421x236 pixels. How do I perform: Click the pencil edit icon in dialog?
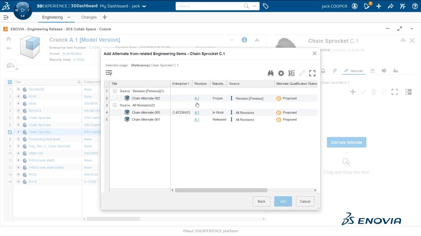pyautogui.click(x=302, y=73)
